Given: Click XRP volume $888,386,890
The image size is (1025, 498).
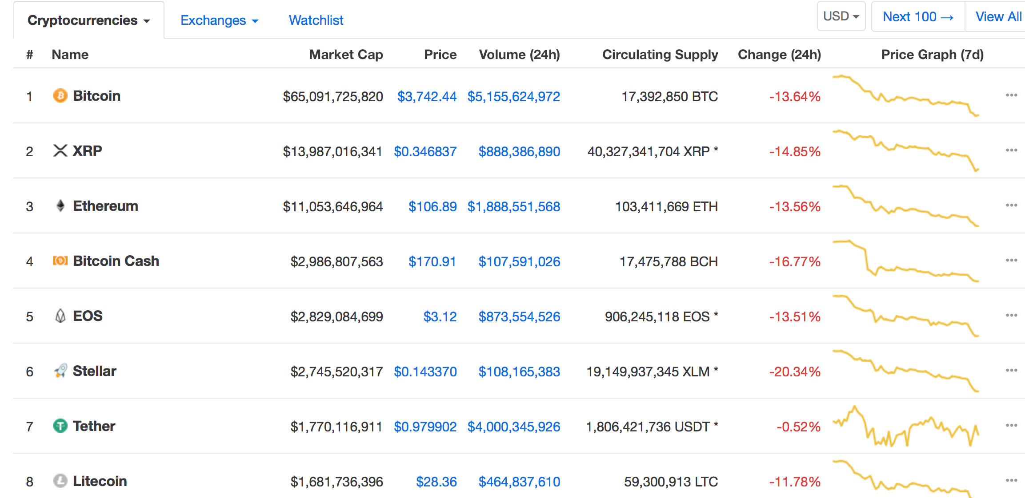Looking at the screenshot, I should point(519,151).
